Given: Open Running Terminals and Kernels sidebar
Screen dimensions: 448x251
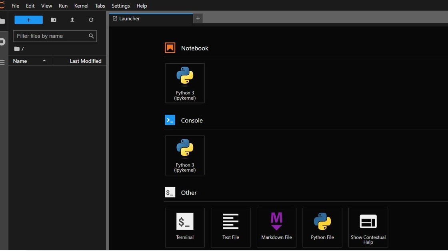Looking at the screenshot, I should (x=2, y=42).
